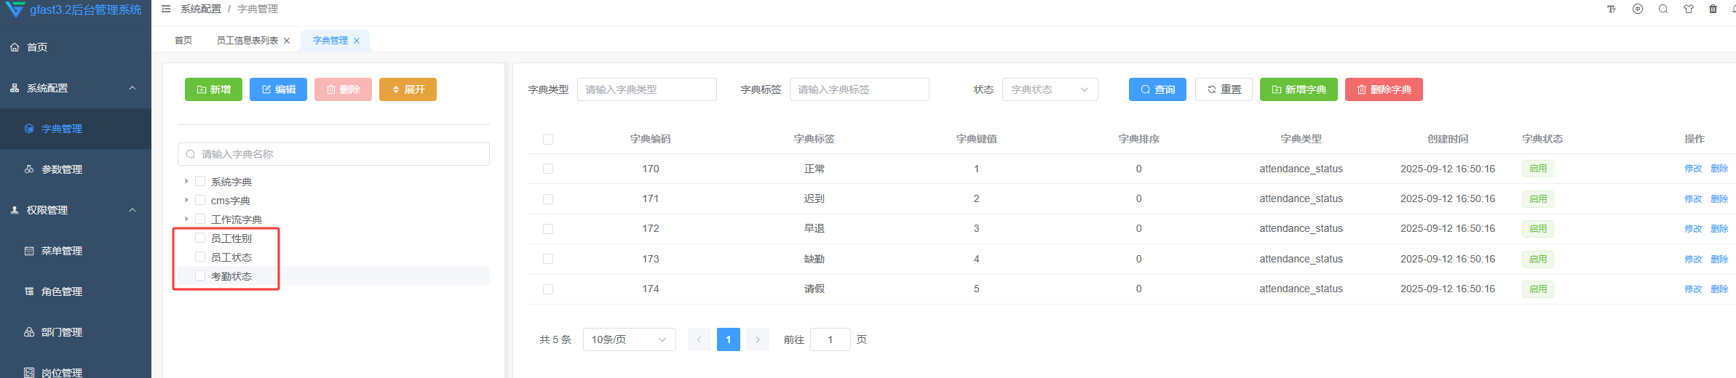
Task: Collapse the 系统配置 sidebar group
Action: pos(76,88)
